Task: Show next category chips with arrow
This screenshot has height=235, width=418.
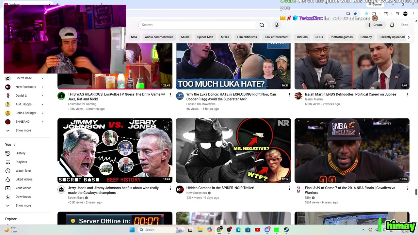Action: point(409,37)
